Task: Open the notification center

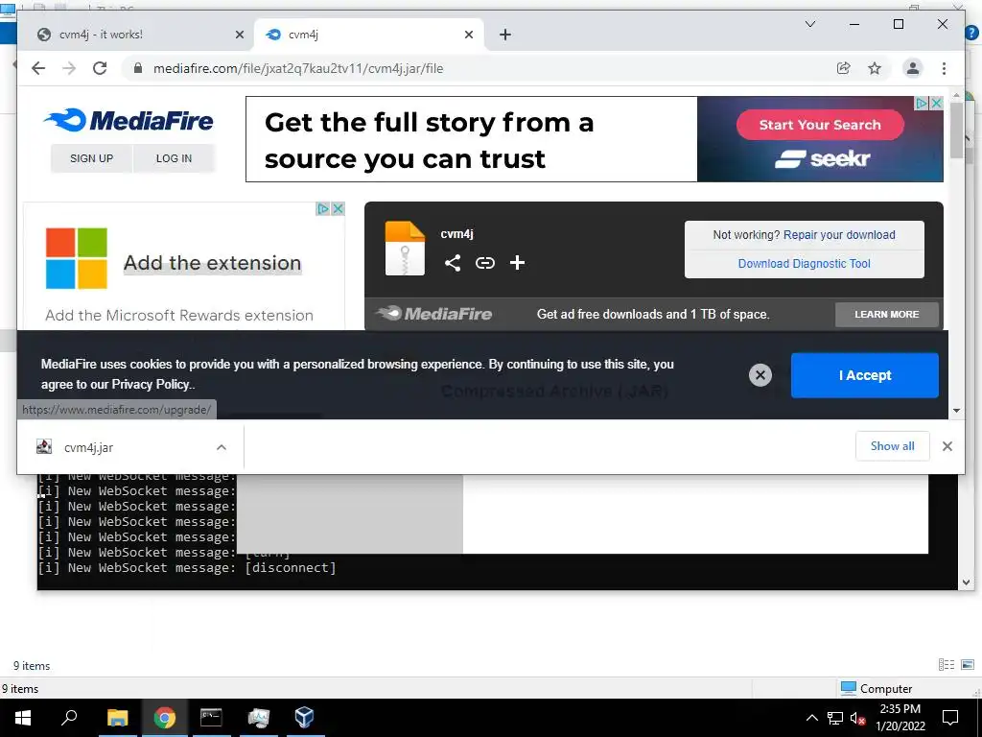Action: [950, 718]
